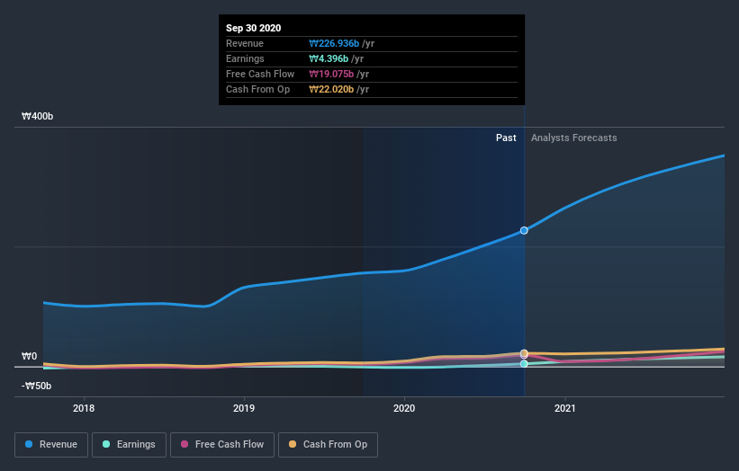Viewport: 739px width, 471px height.
Task: Click the Past section label
Action: pos(506,138)
